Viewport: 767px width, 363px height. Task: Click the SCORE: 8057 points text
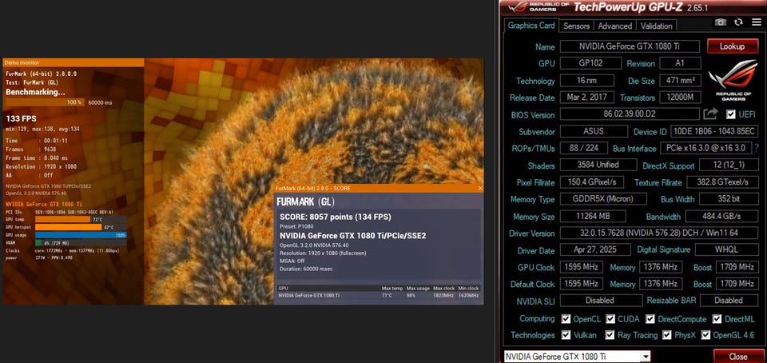(335, 217)
